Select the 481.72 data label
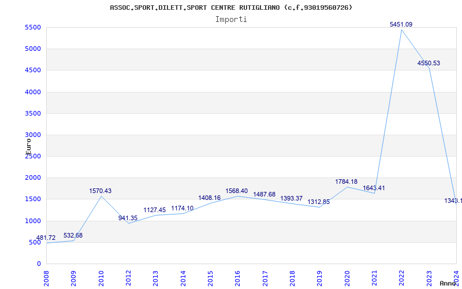Viewport: 462px width, 289px height. pos(46,238)
